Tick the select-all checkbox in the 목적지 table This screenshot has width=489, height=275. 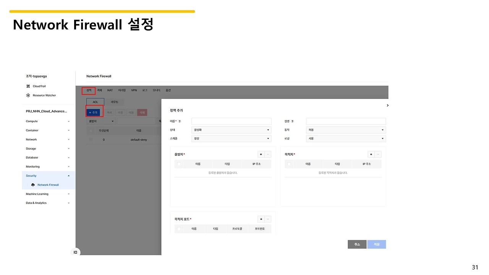point(289,164)
